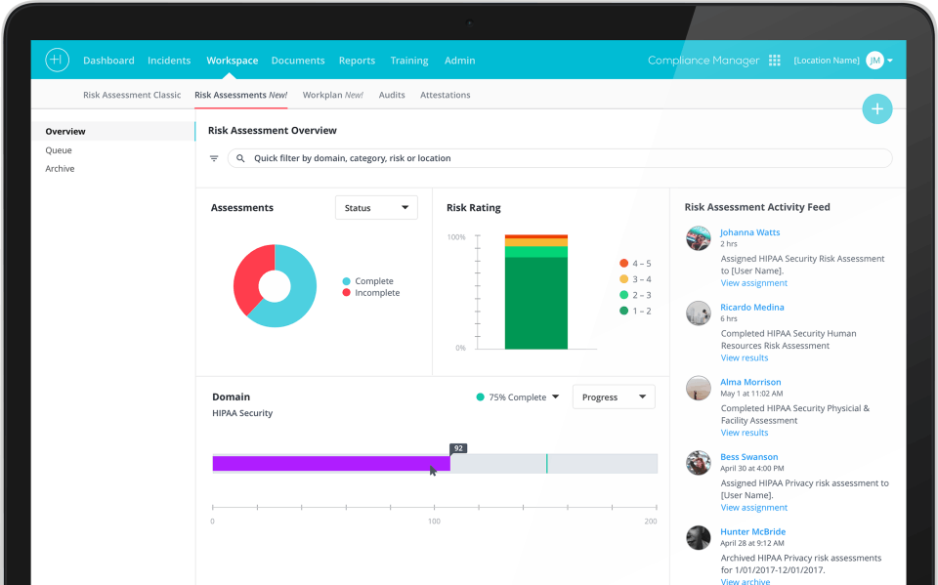The width and height of the screenshot is (938, 585).
Task: Click the circular plus logo in header
Action: click(57, 60)
